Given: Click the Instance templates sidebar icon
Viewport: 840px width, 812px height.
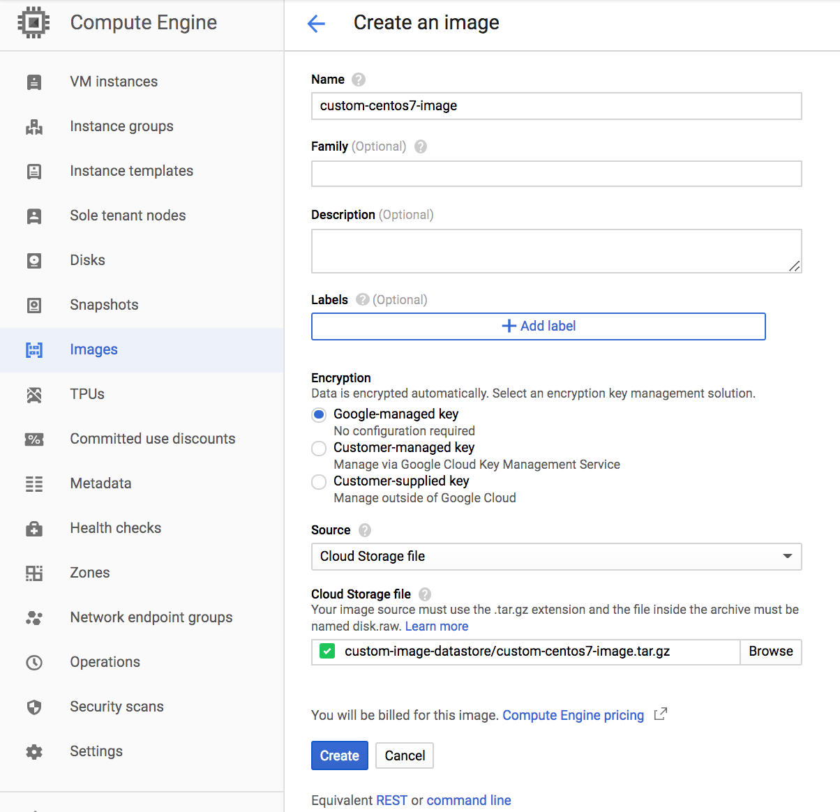Looking at the screenshot, I should coord(34,172).
